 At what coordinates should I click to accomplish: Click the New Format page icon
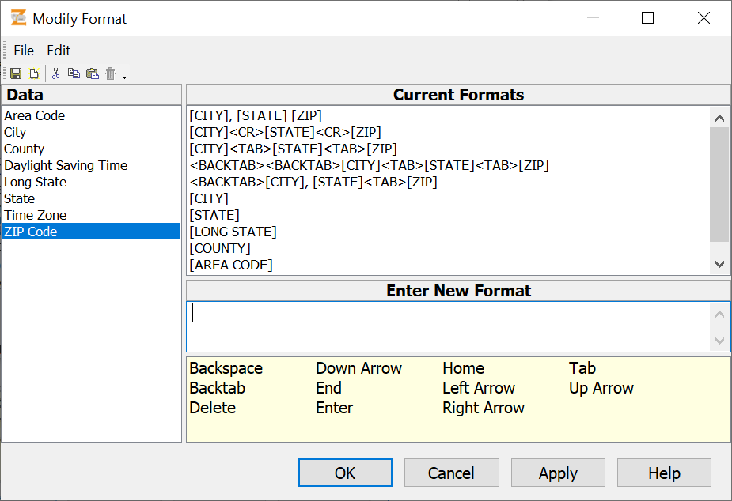[34, 73]
